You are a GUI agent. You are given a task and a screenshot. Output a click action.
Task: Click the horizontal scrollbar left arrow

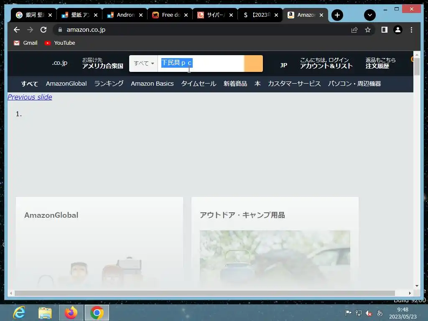pos(11,293)
